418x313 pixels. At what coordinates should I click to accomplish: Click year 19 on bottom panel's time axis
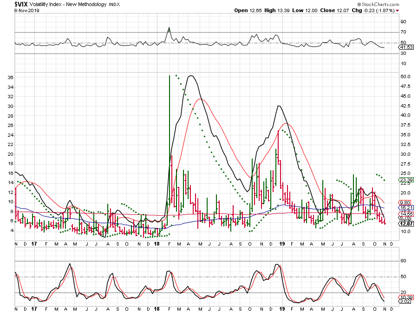[281, 308]
